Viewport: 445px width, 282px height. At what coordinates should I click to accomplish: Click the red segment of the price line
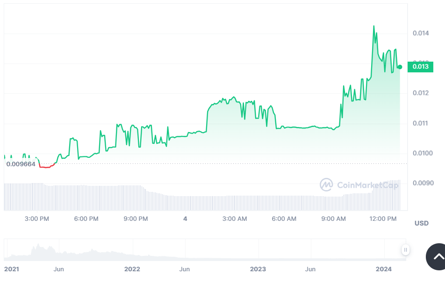pyautogui.click(x=47, y=166)
